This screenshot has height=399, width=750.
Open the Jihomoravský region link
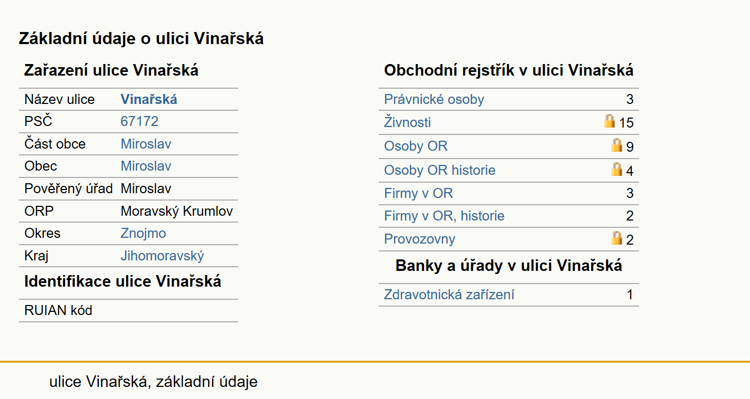point(162,256)
